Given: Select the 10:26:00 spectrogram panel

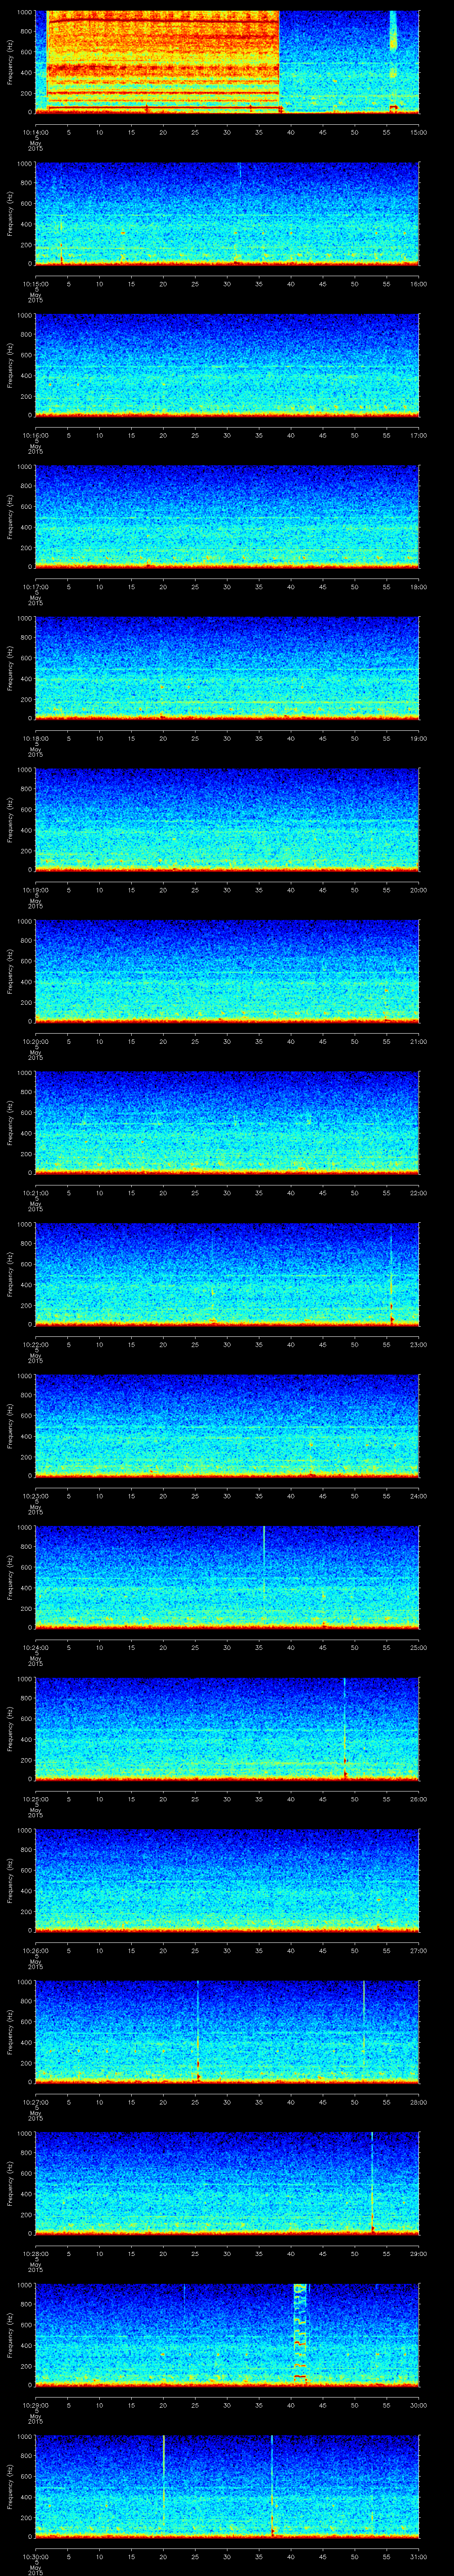Looking at the screenshot, I should (227, 1879).
